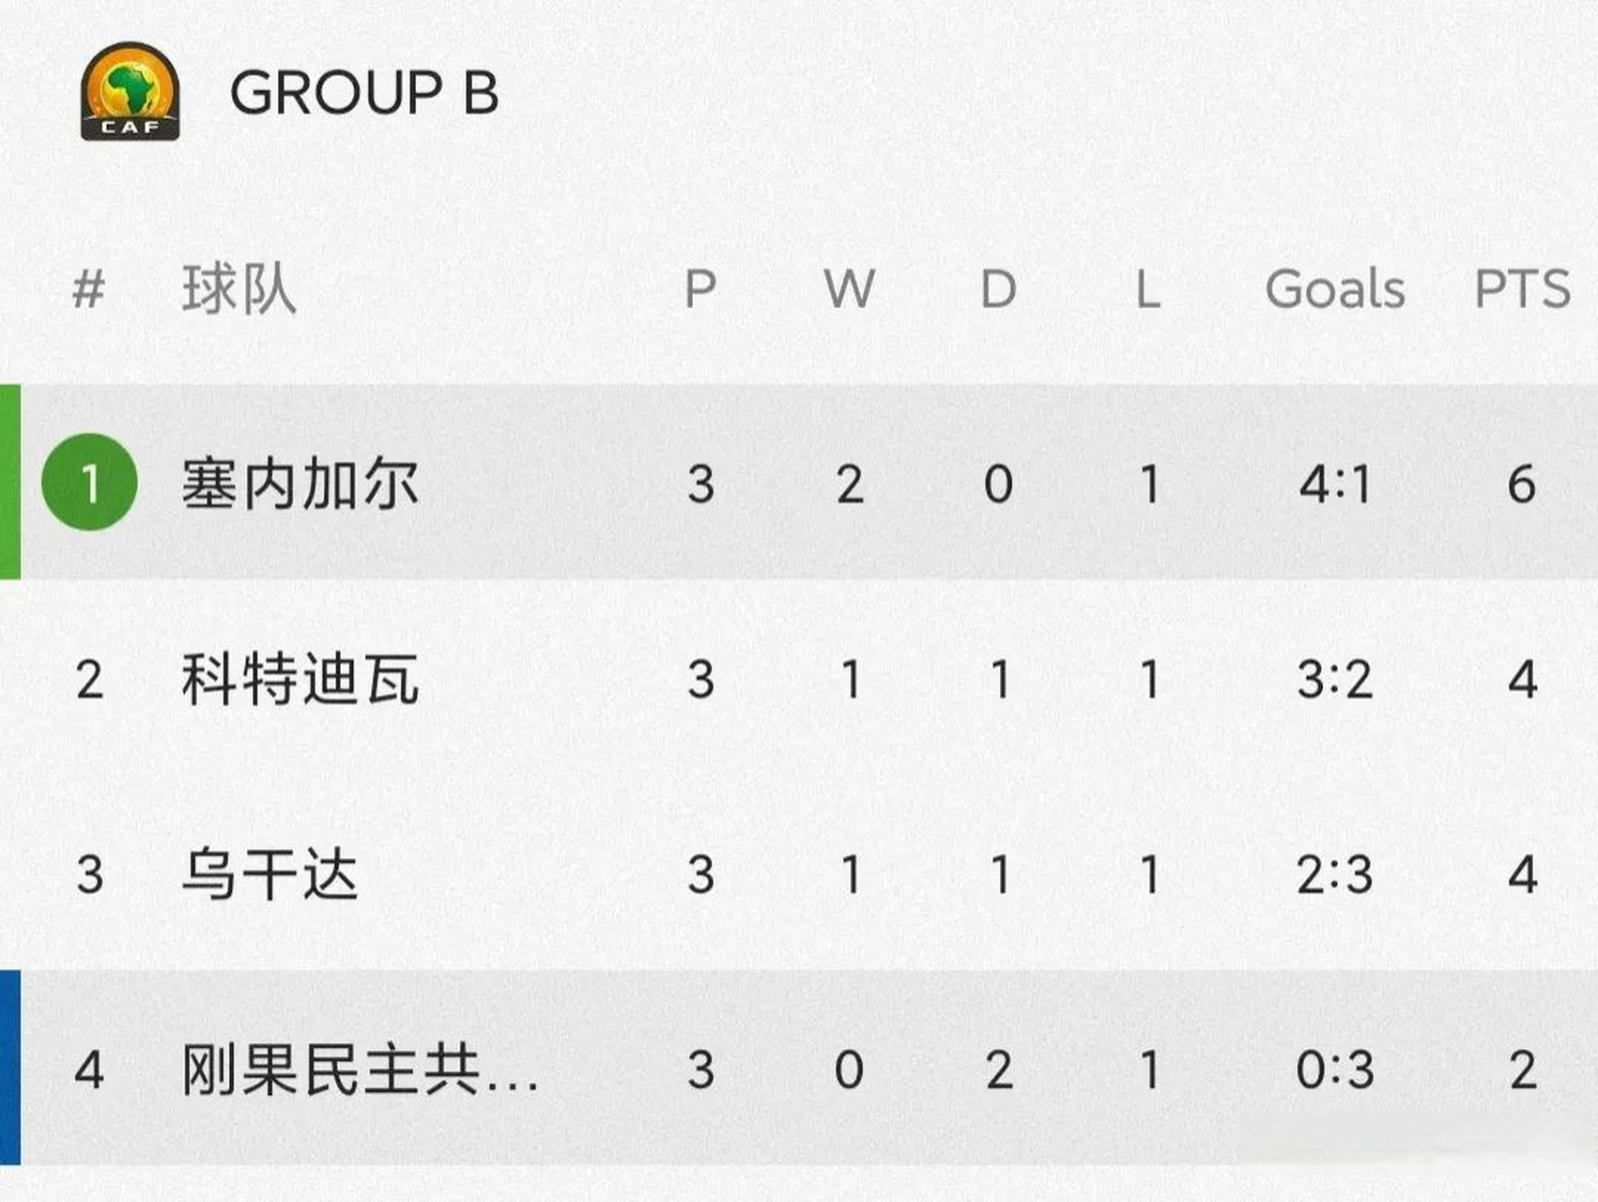Select the GROUP B heading
This screenshot has height=1202, width=1598.
click(x=364, y=92)
